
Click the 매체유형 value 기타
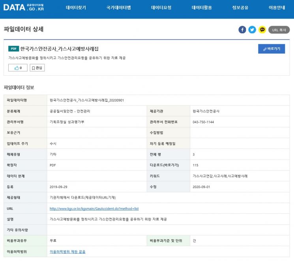pos(53,155)
